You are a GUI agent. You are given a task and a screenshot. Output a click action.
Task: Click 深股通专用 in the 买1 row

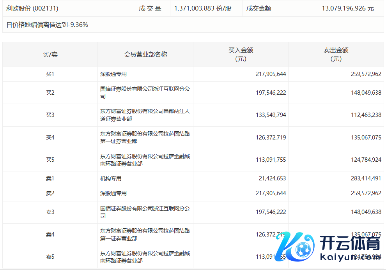pos(113,74)
